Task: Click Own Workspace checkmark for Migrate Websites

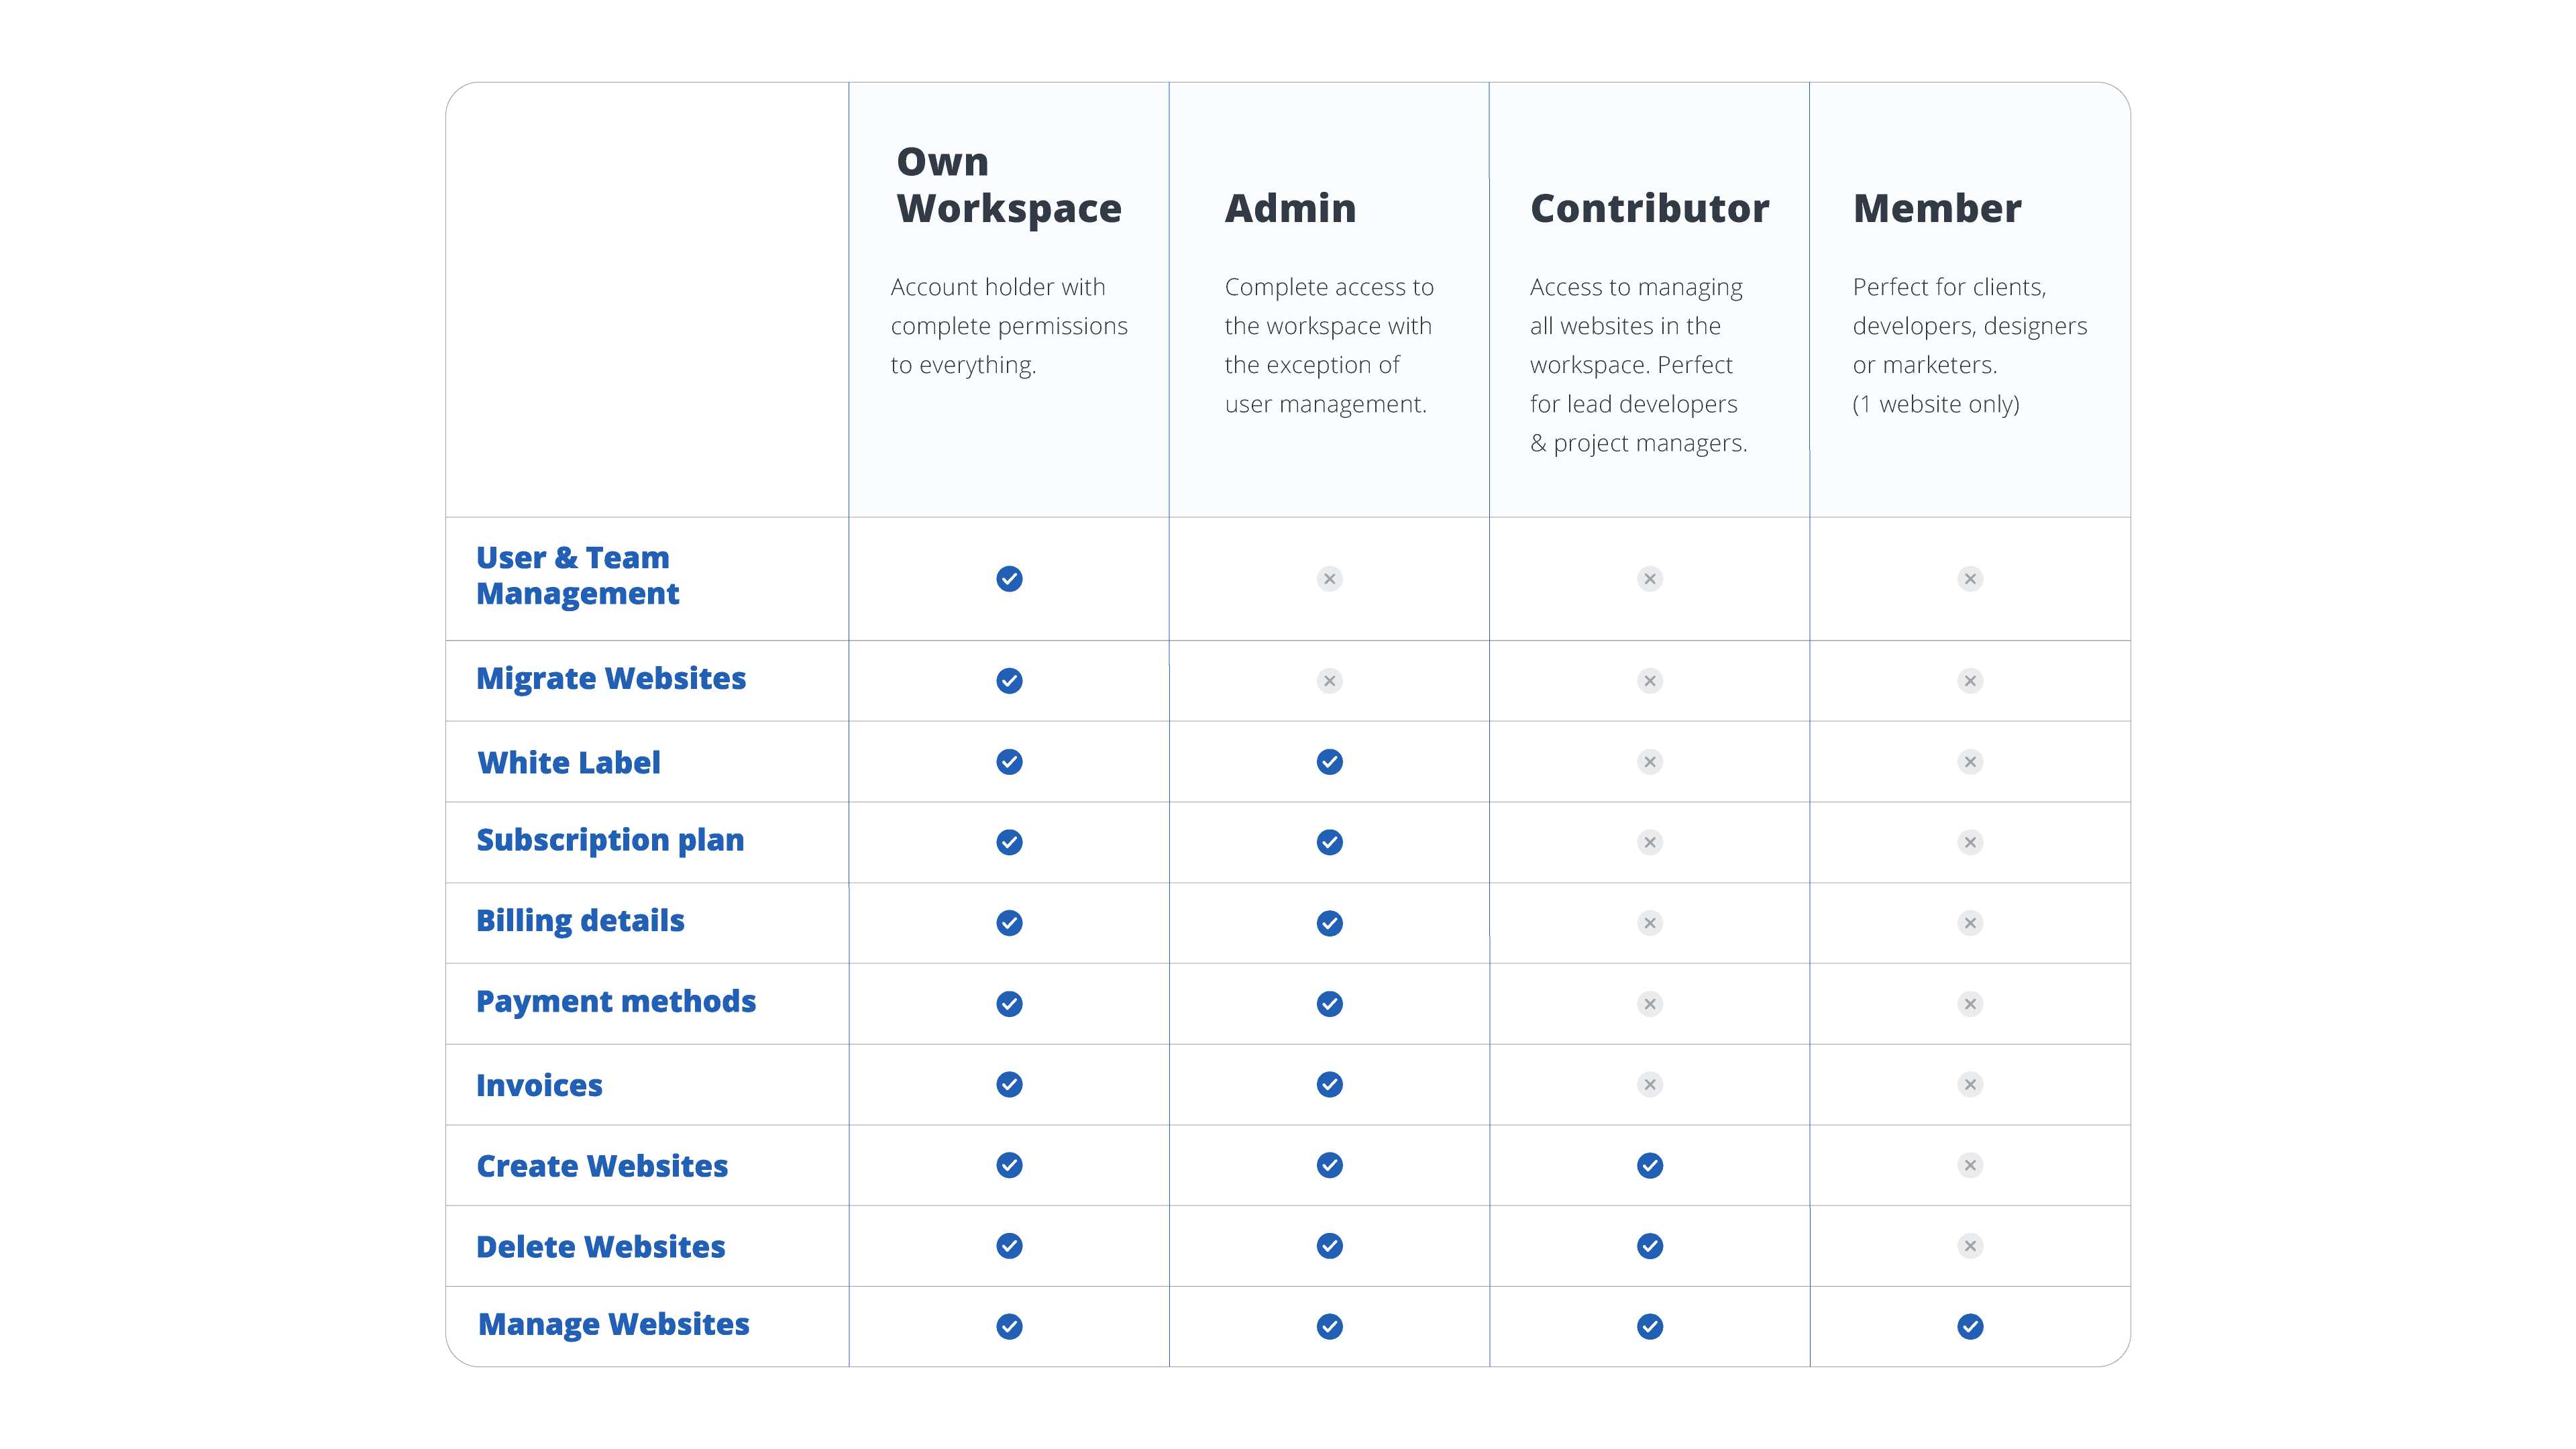Action: point(1009,681)
